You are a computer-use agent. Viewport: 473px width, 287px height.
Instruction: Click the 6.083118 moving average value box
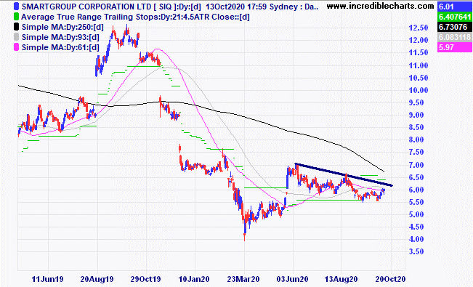point(454,37)
